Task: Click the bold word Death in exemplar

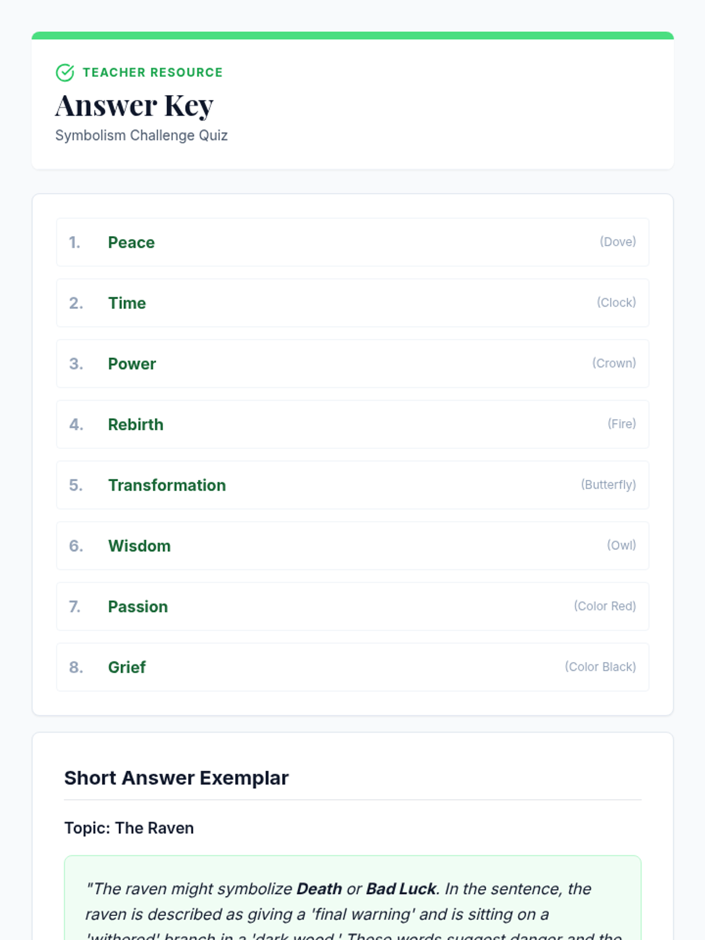Action: [x=319, y=889]
